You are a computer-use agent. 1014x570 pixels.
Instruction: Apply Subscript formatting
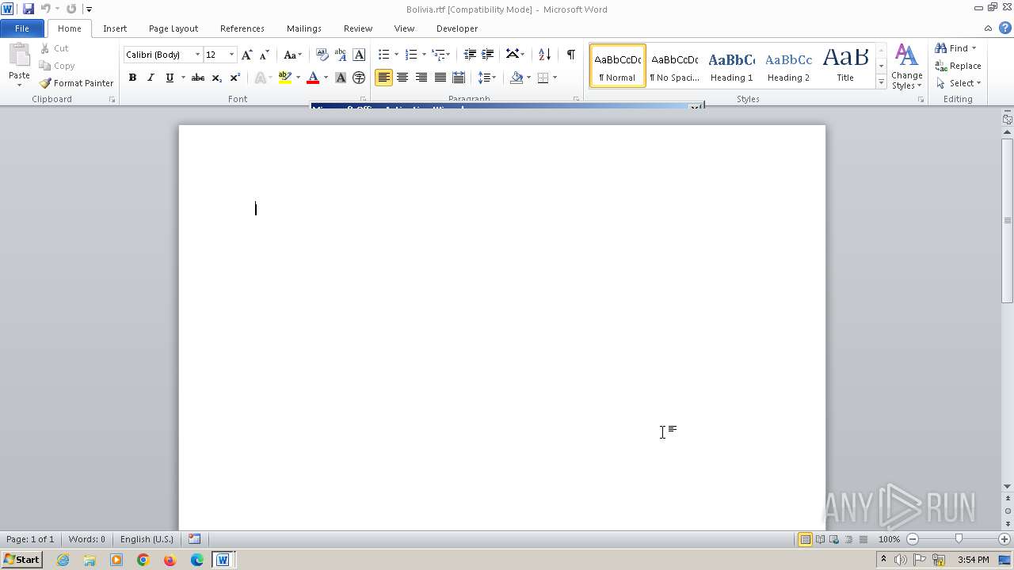point(216,78)
